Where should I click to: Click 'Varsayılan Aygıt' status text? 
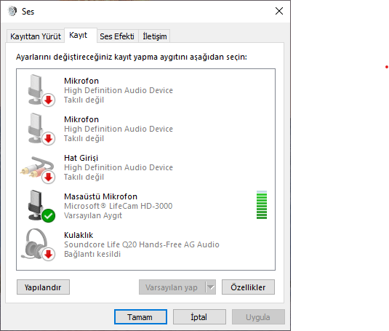pyautogui.click(x=93, y=215)
